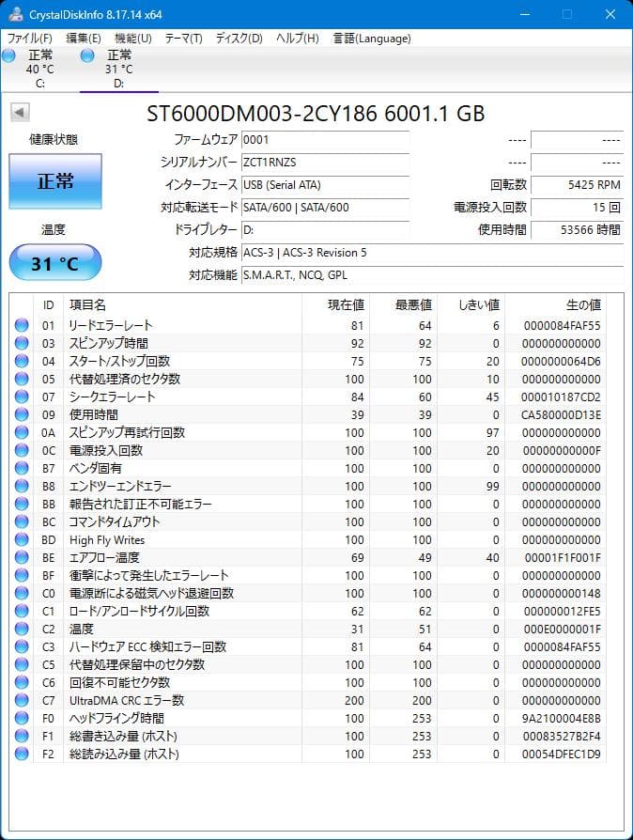Click the CrystalDiskInfo app icon in title bar
633x840 pixels.
coord(16,14)
